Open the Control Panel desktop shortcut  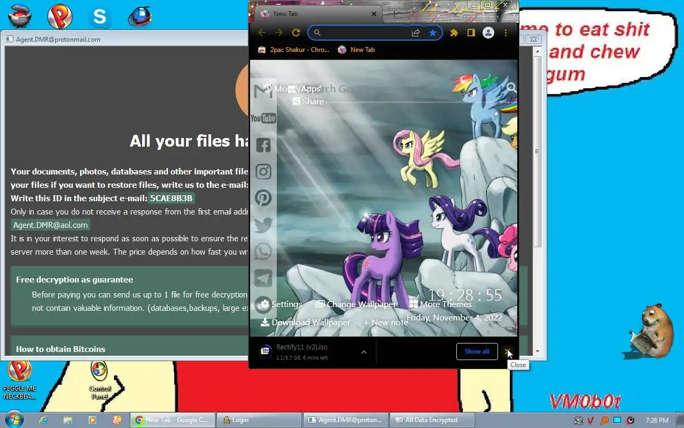point(99,380)
